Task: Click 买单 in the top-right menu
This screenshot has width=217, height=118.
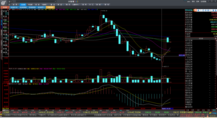Action: pyautogui.click(x=198, y=2)
